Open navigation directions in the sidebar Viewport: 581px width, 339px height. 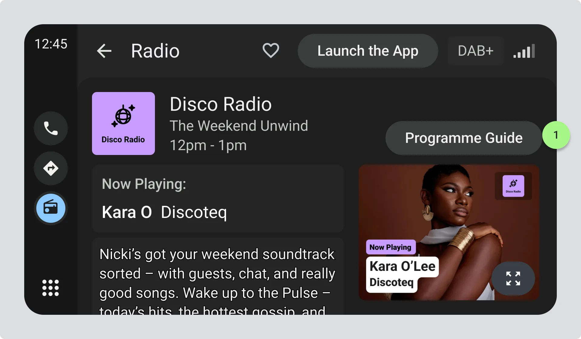pyautogui.click(x=51, y=168)
